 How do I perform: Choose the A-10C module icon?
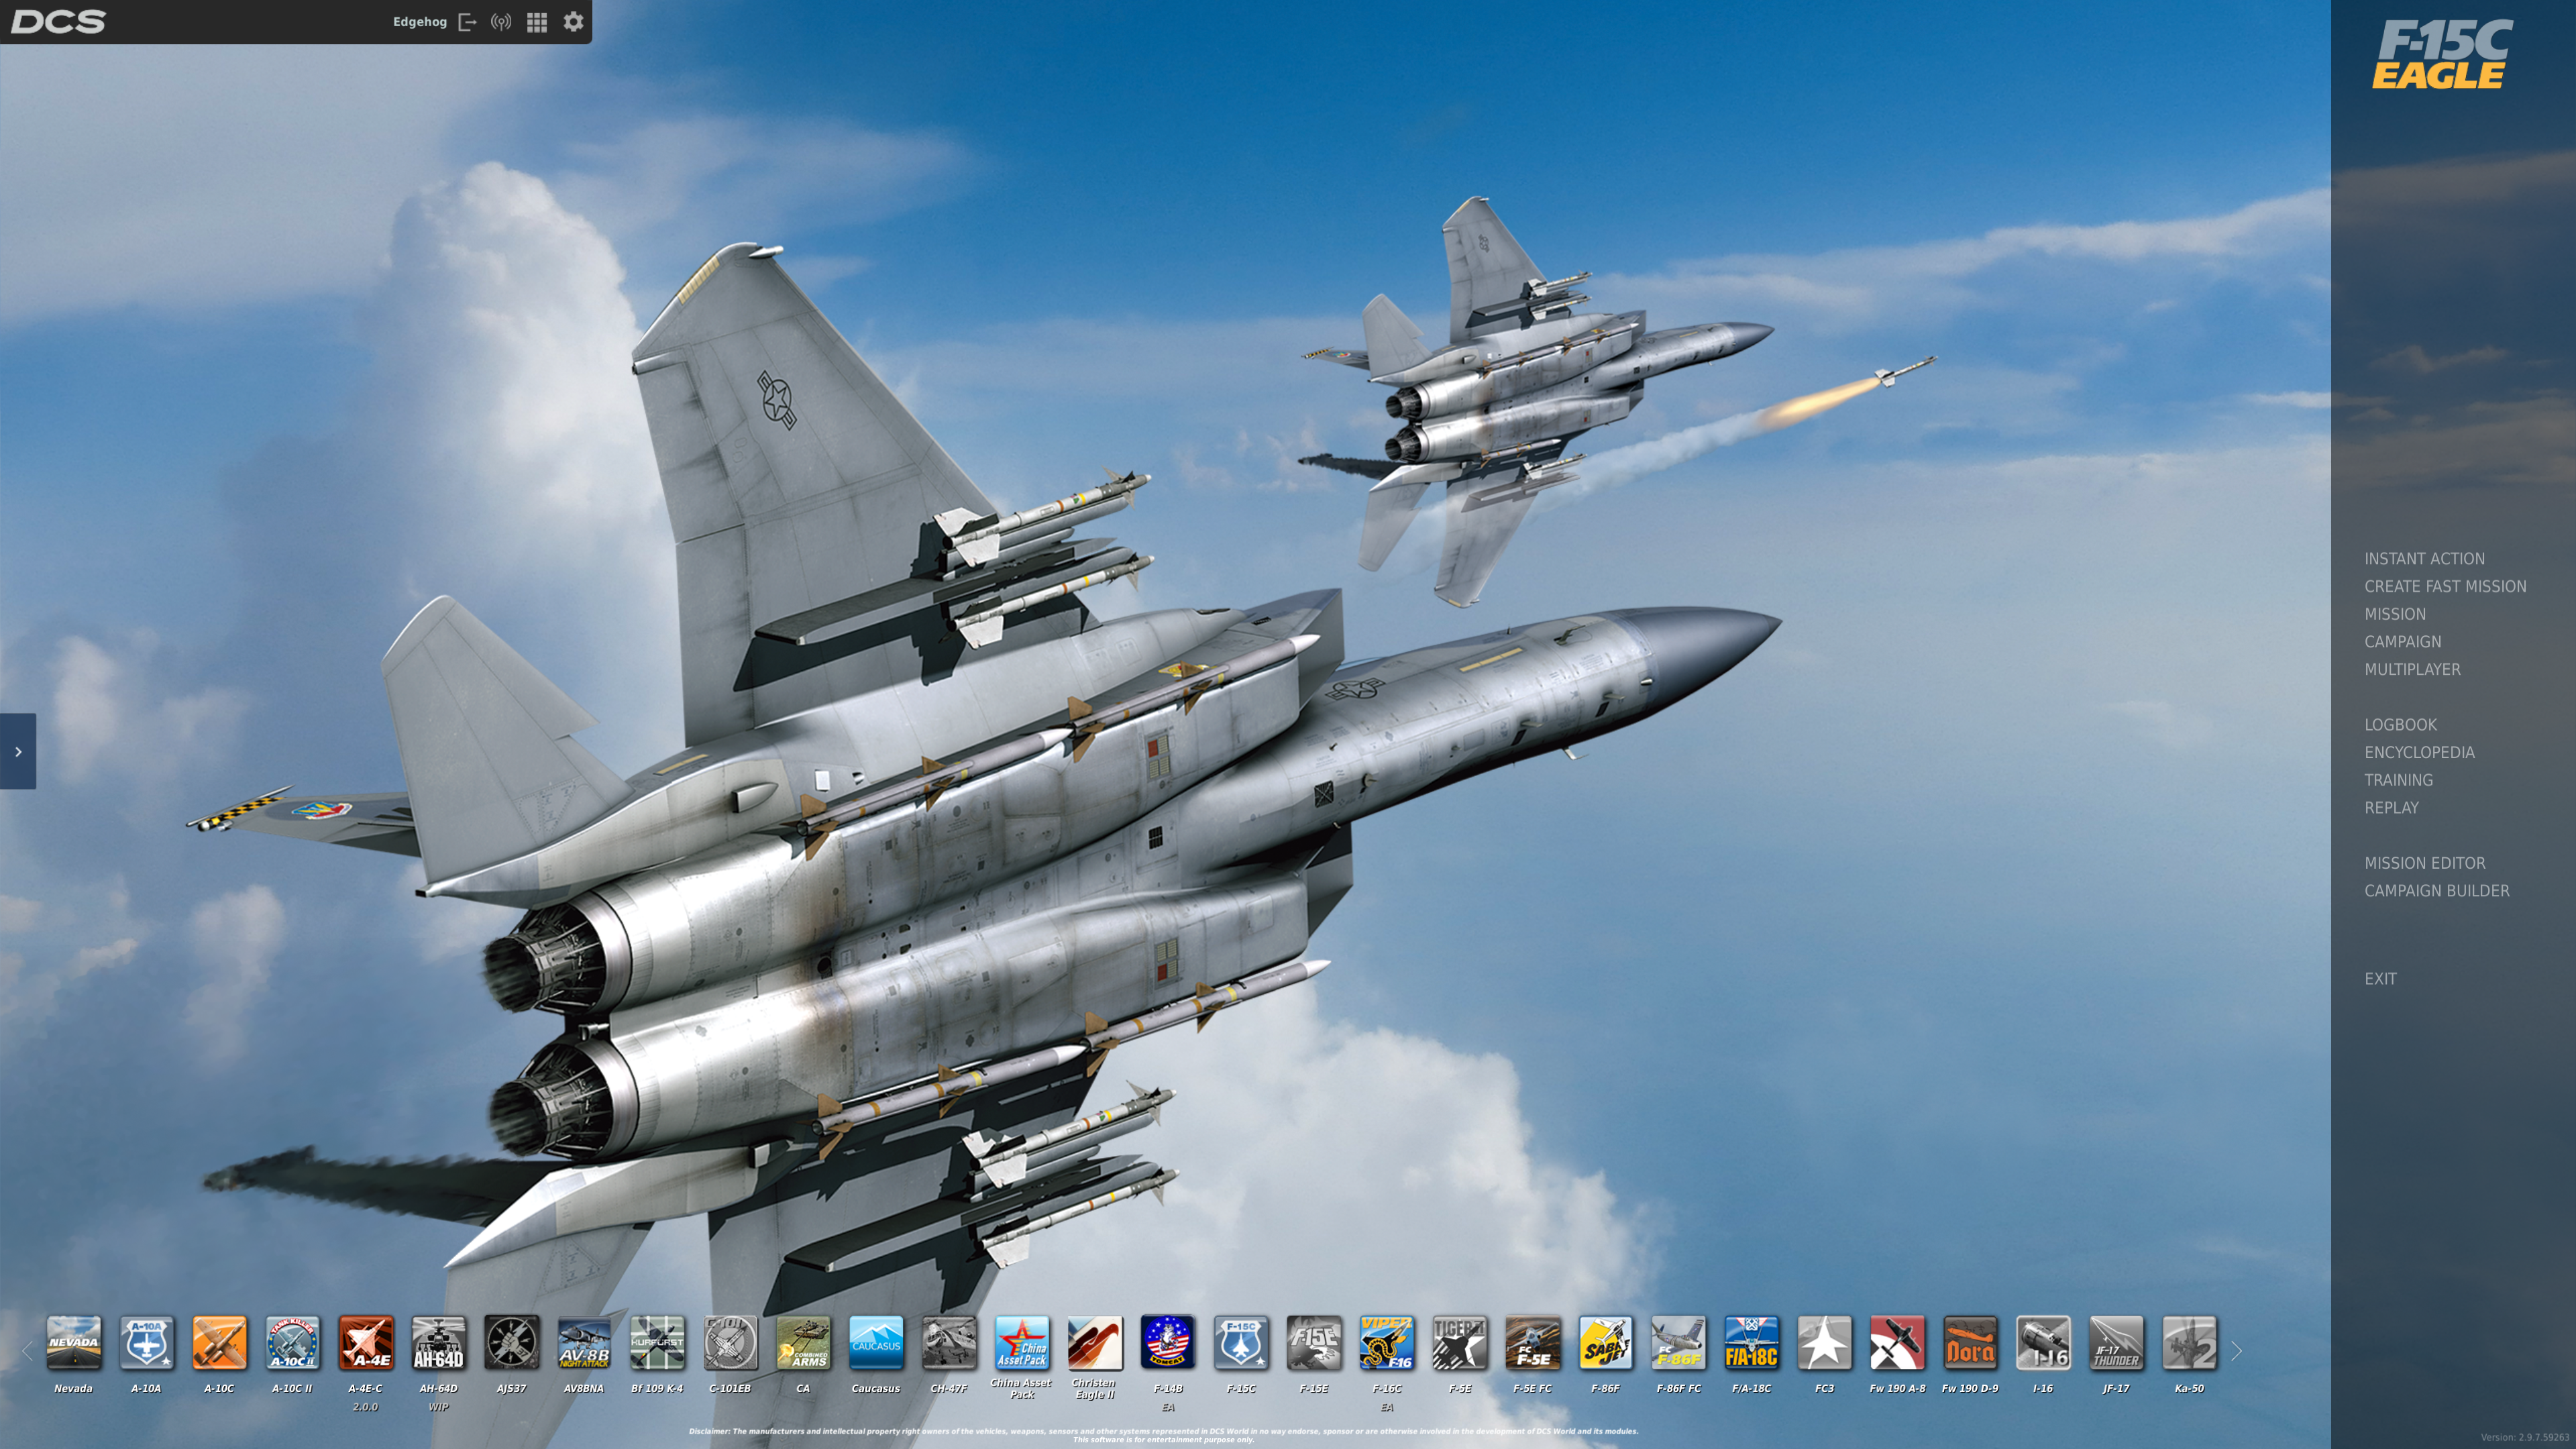(219, 1342)
